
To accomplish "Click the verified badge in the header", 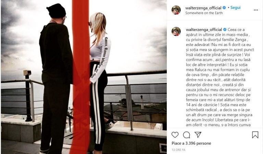I will pos(224,8).
